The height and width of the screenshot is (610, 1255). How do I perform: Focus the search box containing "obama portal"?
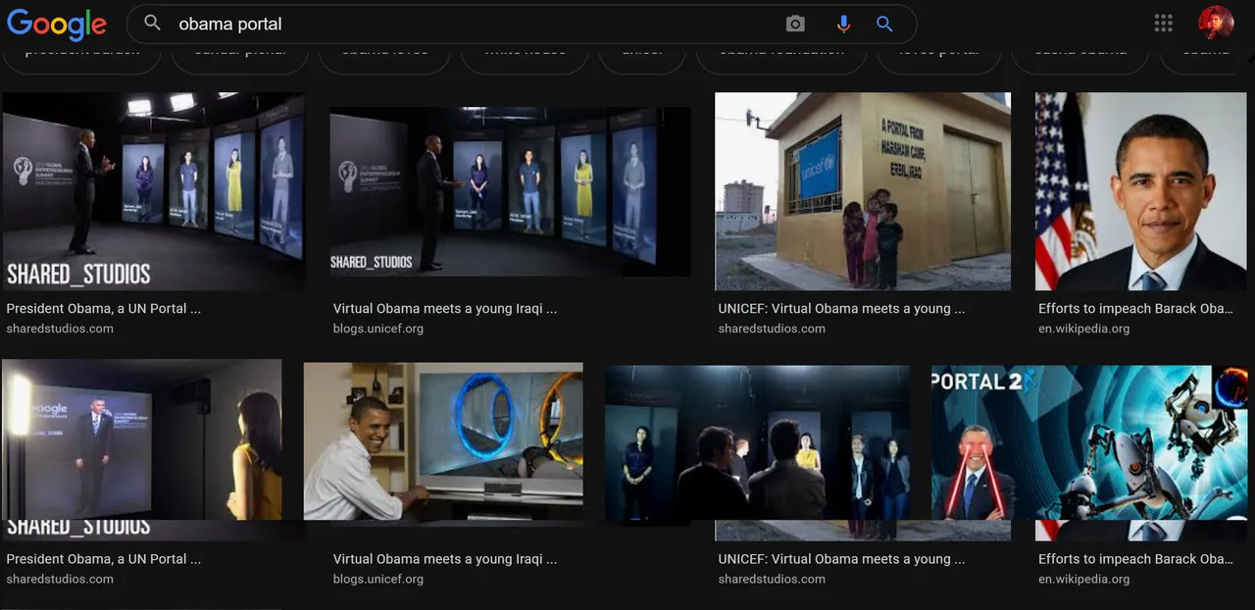522,24
